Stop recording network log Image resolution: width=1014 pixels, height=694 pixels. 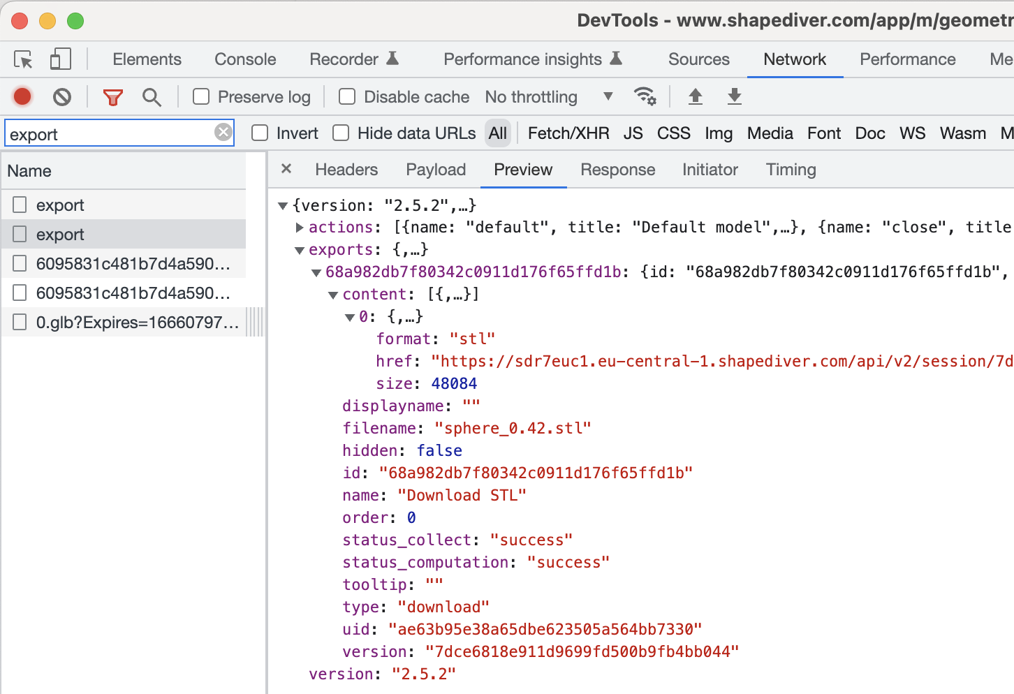point(22,96)
